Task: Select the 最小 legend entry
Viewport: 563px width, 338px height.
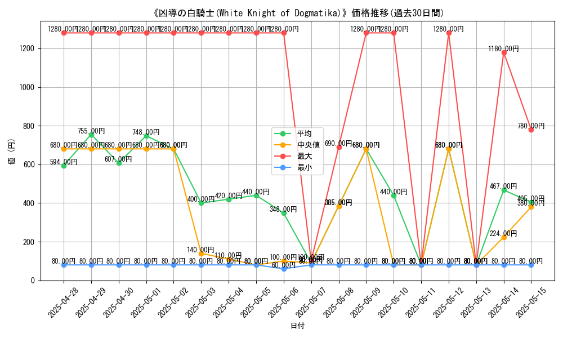Action: [297, 167]
